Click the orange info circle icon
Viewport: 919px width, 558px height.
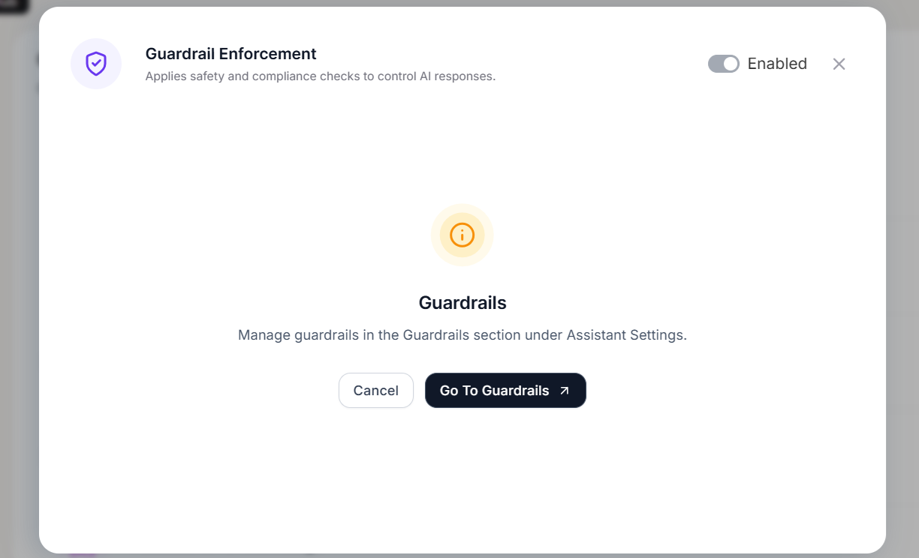[x=462, y=235]
